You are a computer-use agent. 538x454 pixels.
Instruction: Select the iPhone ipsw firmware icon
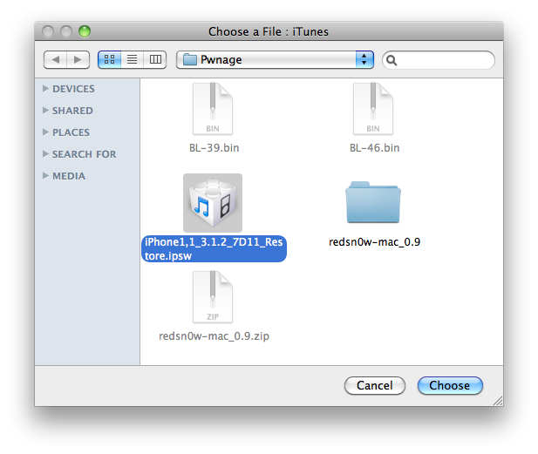click(213, 203)
